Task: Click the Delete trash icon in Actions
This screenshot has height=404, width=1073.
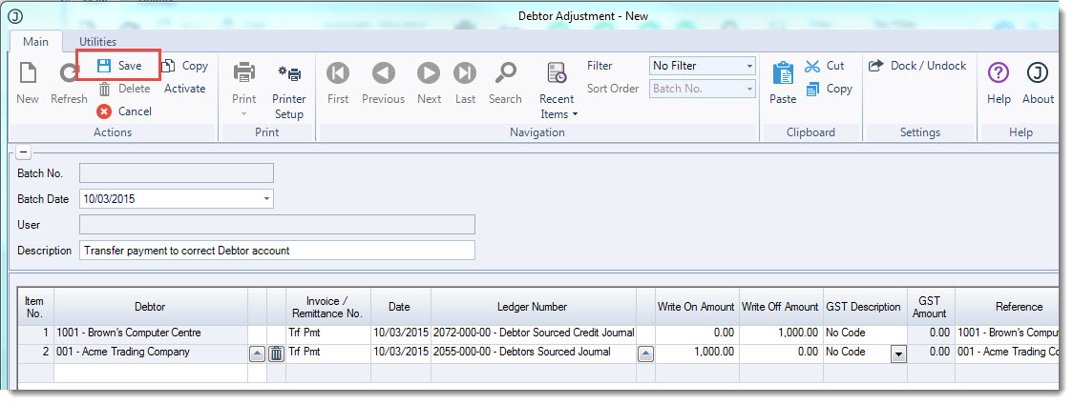Action: pos(104,89)
